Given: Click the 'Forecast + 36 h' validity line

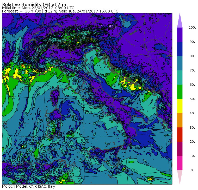Looking at the screenshot, I should [60, 11].
